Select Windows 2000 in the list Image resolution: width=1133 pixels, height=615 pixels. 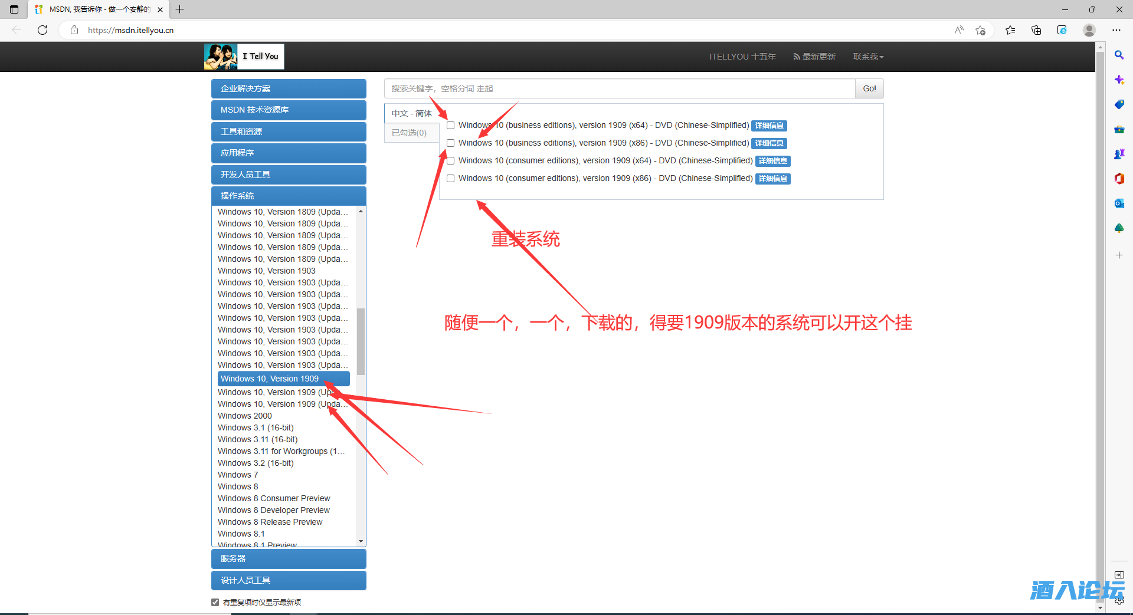[245, 416]
